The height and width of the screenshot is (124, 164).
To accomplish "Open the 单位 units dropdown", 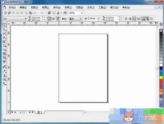I will click(80, 19).
